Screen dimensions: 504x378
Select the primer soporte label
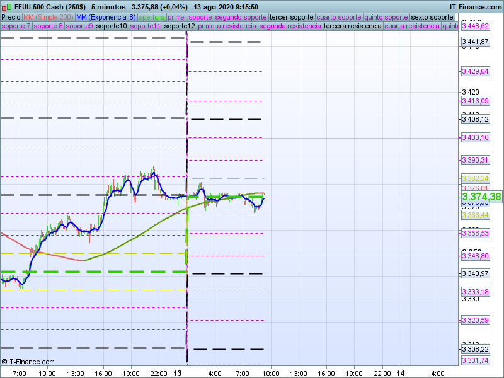click(x=190, y=17)
